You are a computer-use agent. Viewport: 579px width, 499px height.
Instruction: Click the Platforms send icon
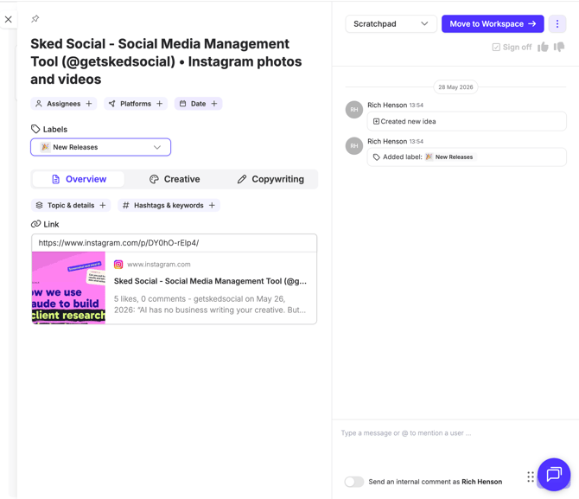[111, 104]
